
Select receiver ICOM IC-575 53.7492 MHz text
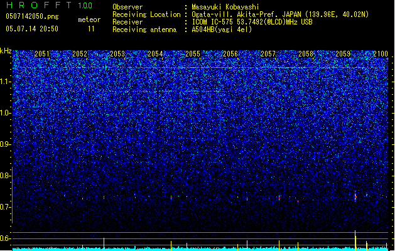click(x=252, y=22)
